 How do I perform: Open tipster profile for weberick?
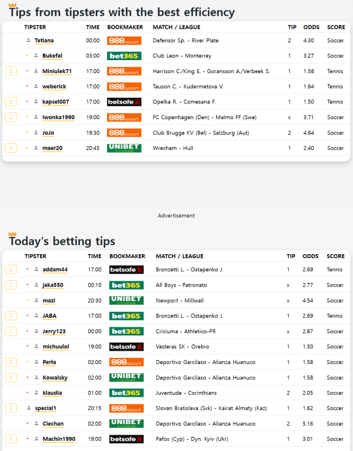54,87
